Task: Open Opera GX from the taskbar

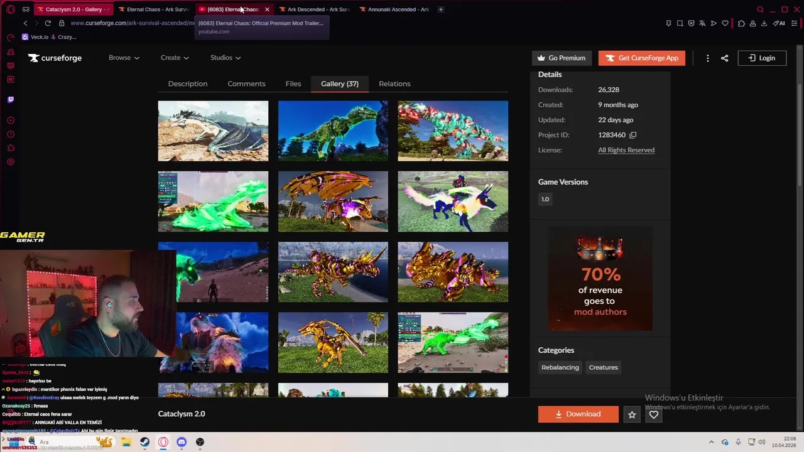Action: point(163,442)
